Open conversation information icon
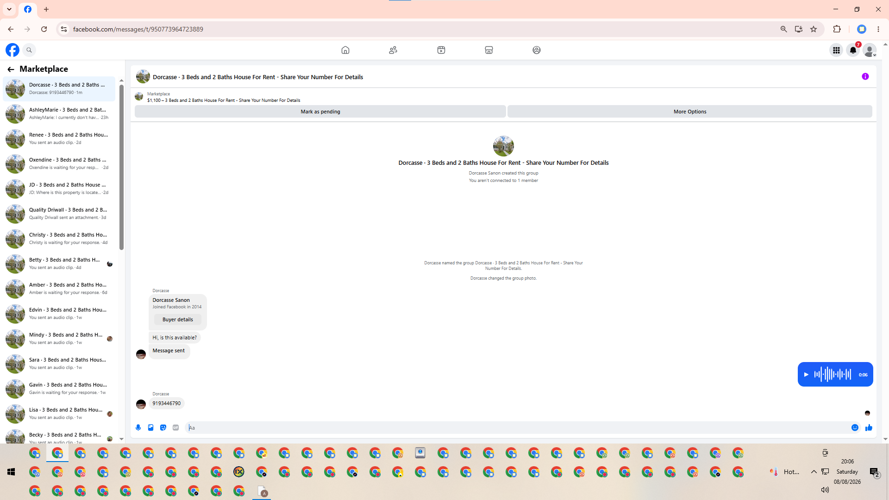 (x=865, y=76)
